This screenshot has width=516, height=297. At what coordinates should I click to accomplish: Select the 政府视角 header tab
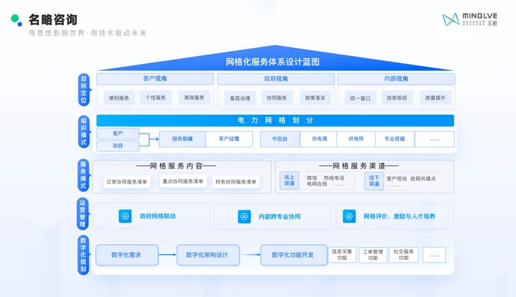276,79
